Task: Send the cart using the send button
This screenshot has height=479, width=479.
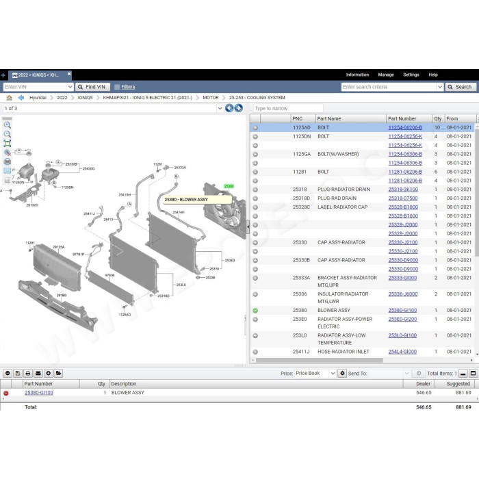Action: tap(419, 374)
